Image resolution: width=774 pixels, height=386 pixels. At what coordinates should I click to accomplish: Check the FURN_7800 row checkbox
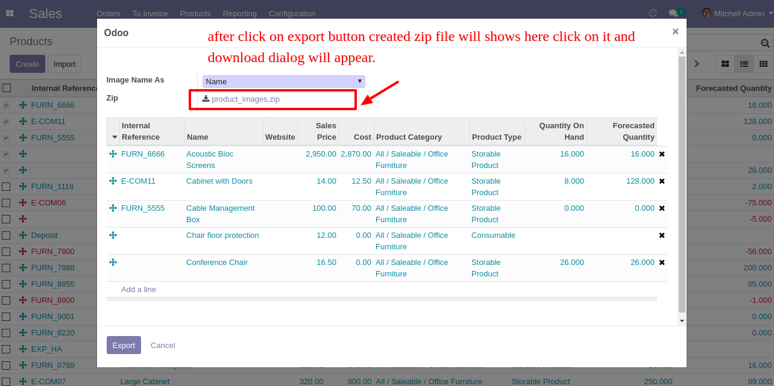click(6, 252)
